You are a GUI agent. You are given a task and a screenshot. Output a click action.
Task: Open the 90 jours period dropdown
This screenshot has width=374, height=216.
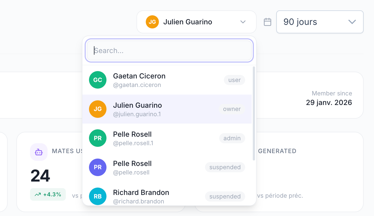tap(320, 22)
